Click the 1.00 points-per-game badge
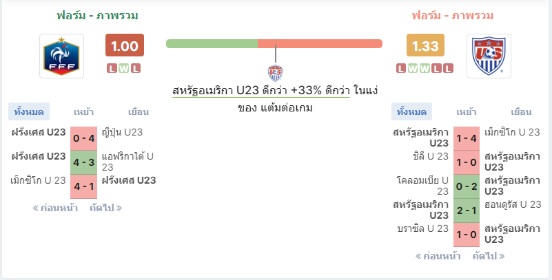Image resolution: width=552 pixels, height=280 pixels. tap(125, 45)
